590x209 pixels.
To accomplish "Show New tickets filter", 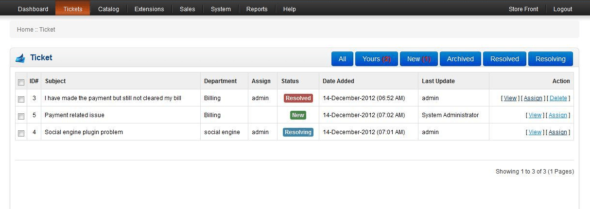I will pos(419,59).
